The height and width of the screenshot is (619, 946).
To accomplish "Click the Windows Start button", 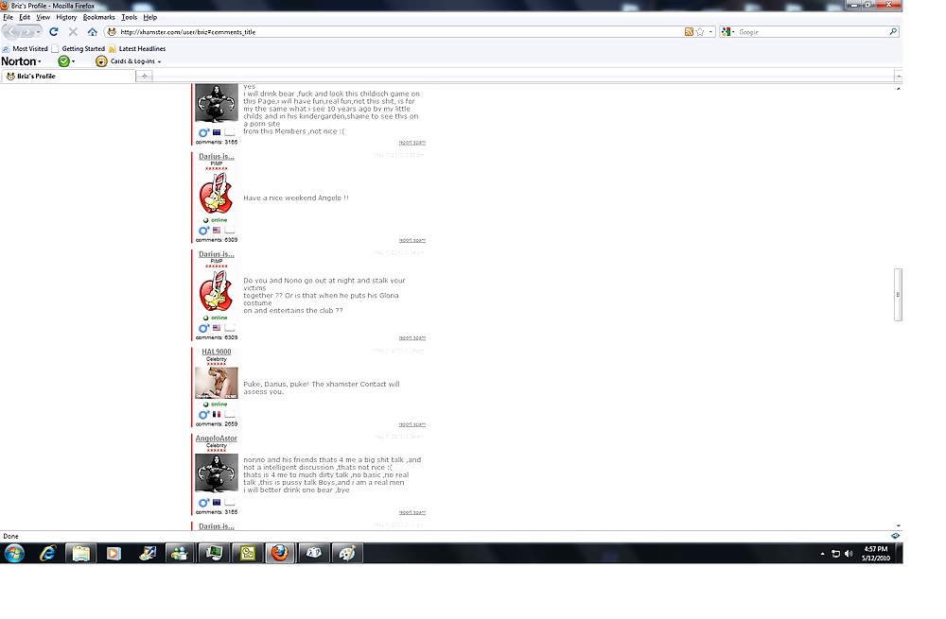I will click(14, 553).
